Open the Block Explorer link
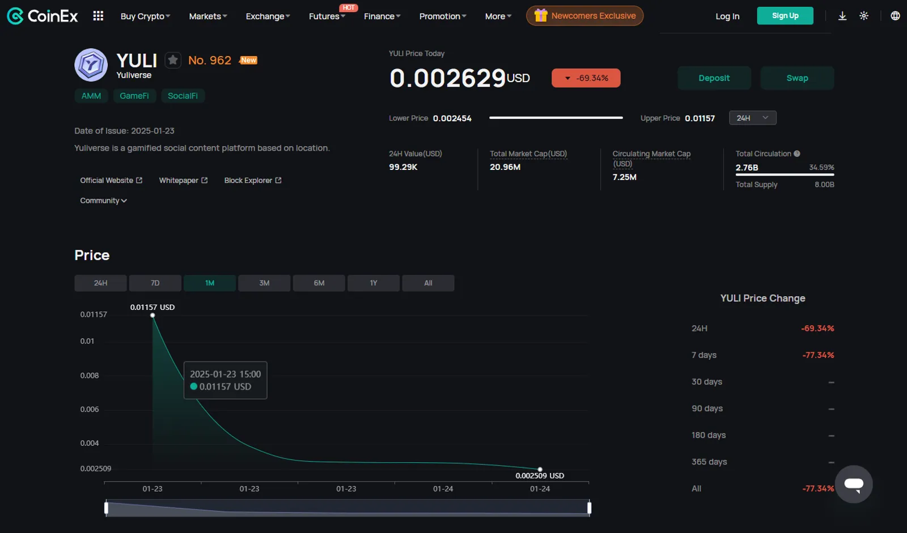The image size is (907, 533). [253, 180]
